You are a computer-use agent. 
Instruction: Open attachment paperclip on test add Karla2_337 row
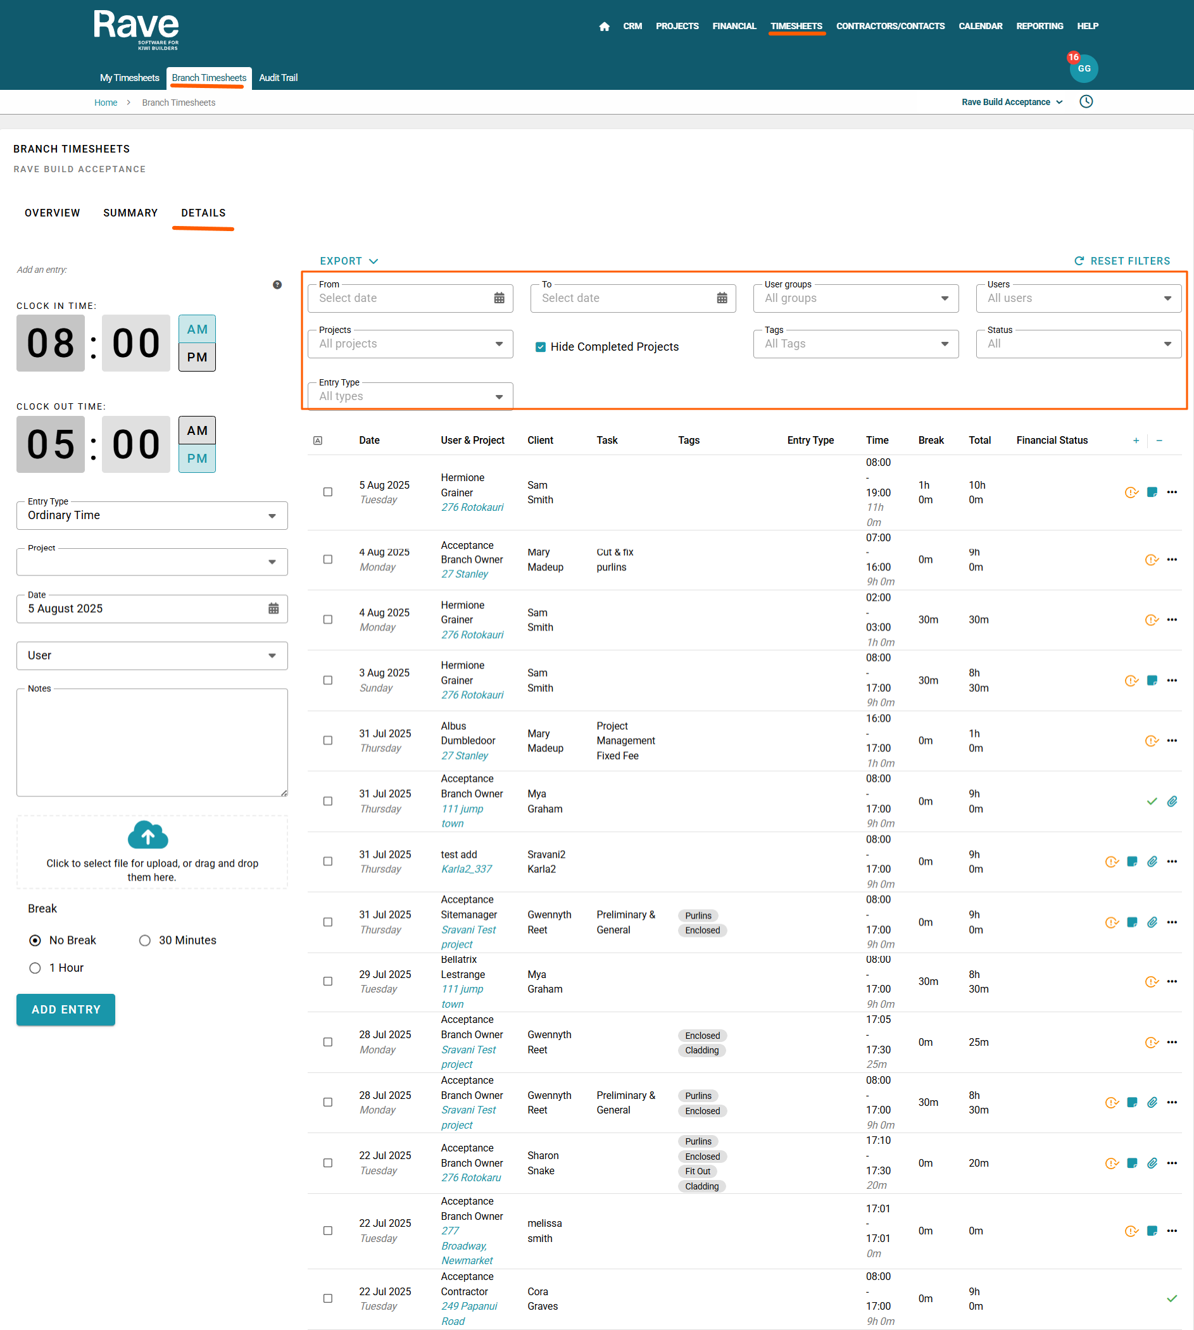pyautogui.click(x=1152, y=862)
